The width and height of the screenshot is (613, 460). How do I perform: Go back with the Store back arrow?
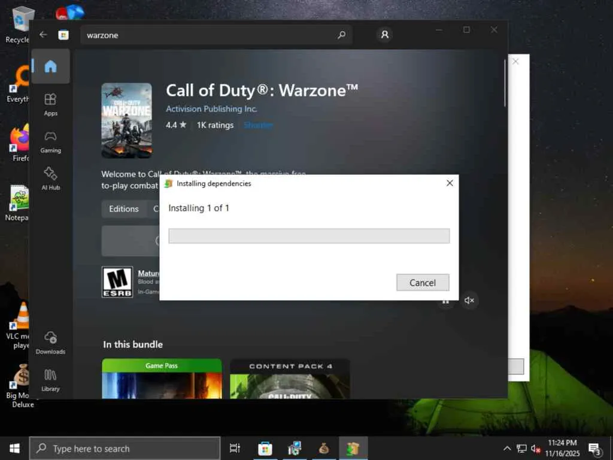(x=43, y=35)
